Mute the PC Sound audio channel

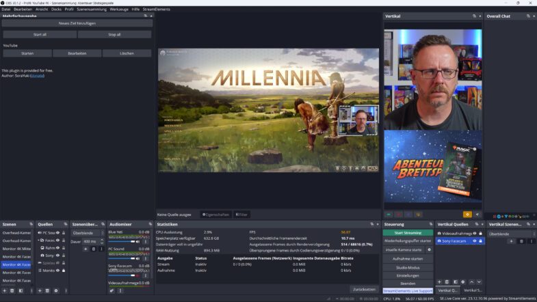pos(137,258)
